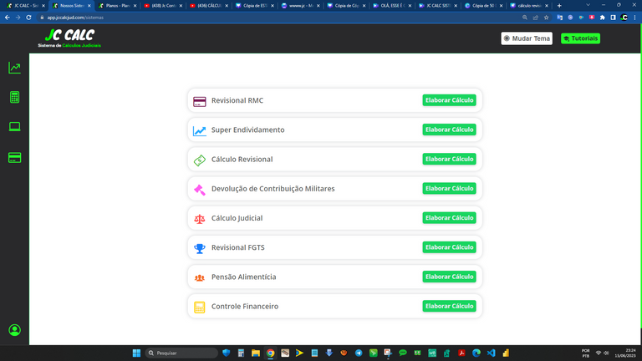The width and height of the screenshot is (642, 361).
Task: Click Elaborar Cálculo for Revisional RMC
Action: click(x=449, y=100)
